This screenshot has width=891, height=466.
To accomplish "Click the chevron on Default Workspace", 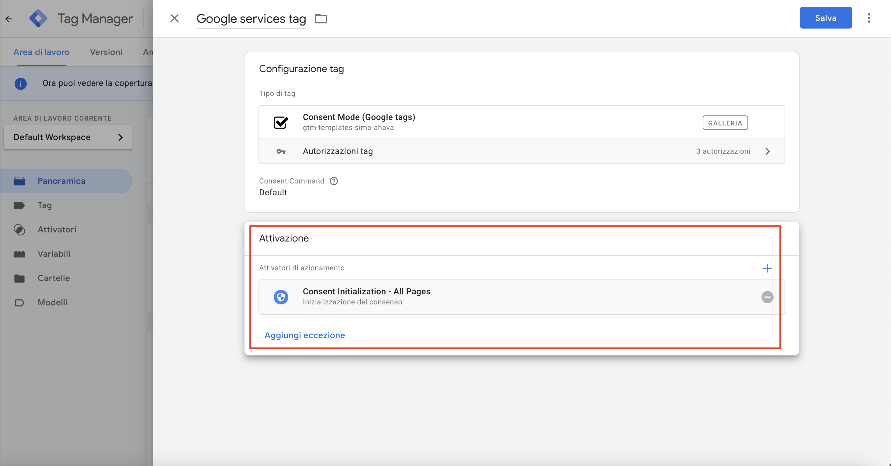I will coord(120,138).
